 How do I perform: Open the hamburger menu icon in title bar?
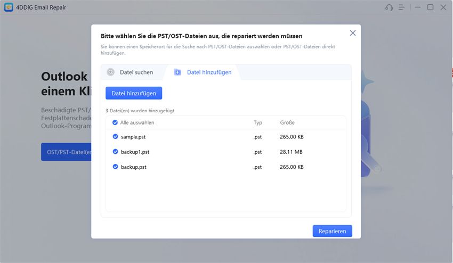tap(402, 7)
